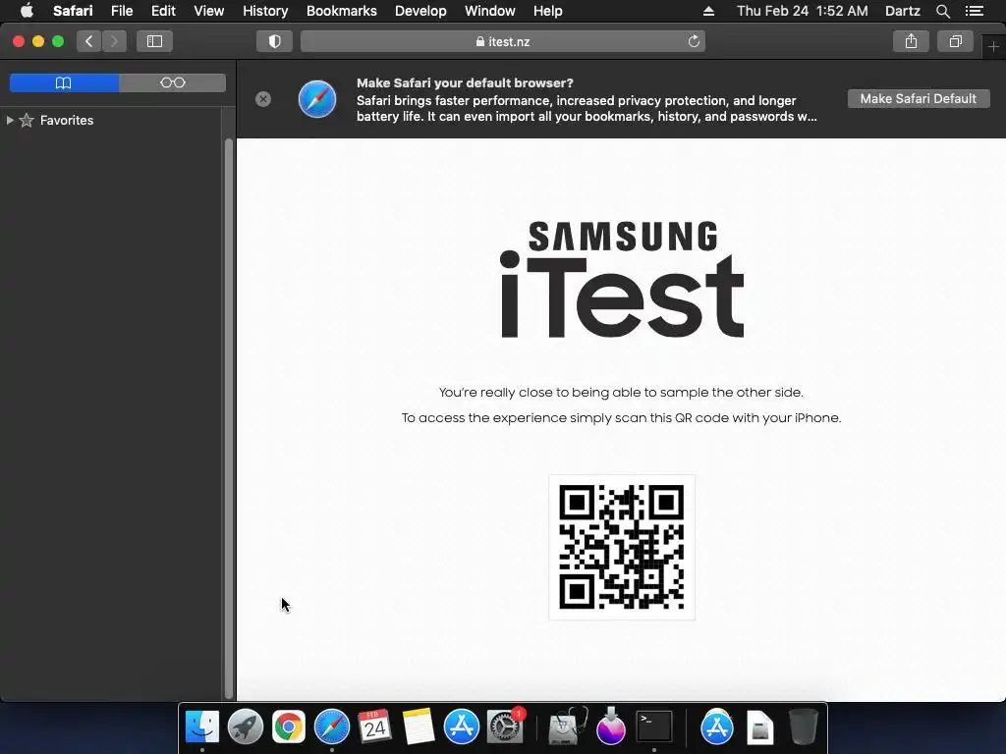This screenshot has height=754, width=1006.
Task: Open the Bookmarks menu
Action: 341,11
